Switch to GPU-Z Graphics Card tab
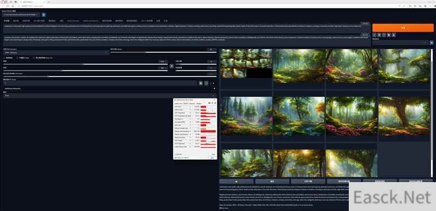Image resolution: width=436 pixels, height=211 pixels. pos(178,104)
